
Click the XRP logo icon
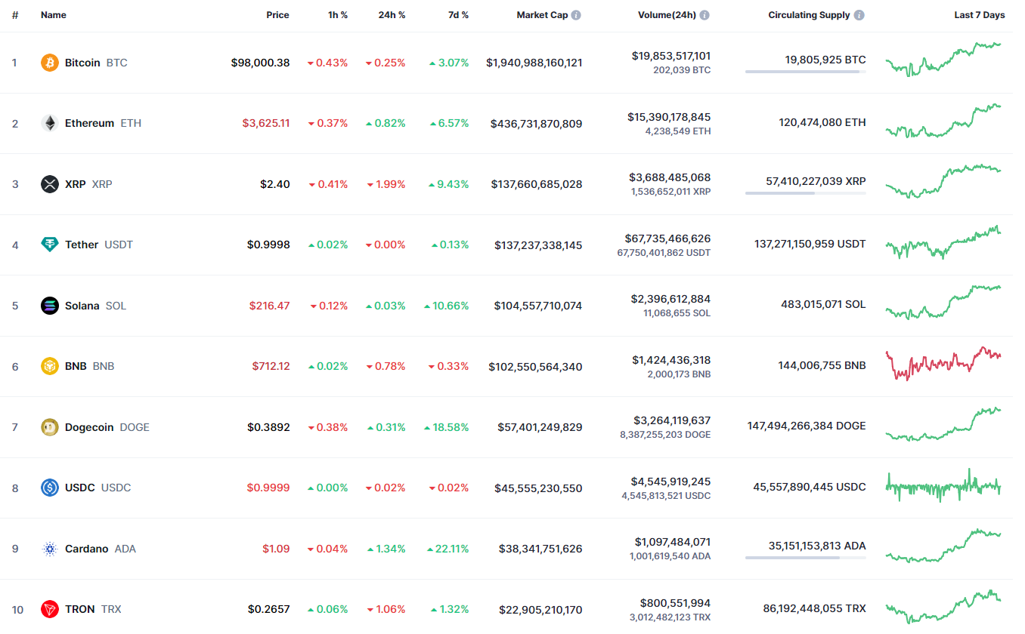pyautogui.click(x=50, y=184)
